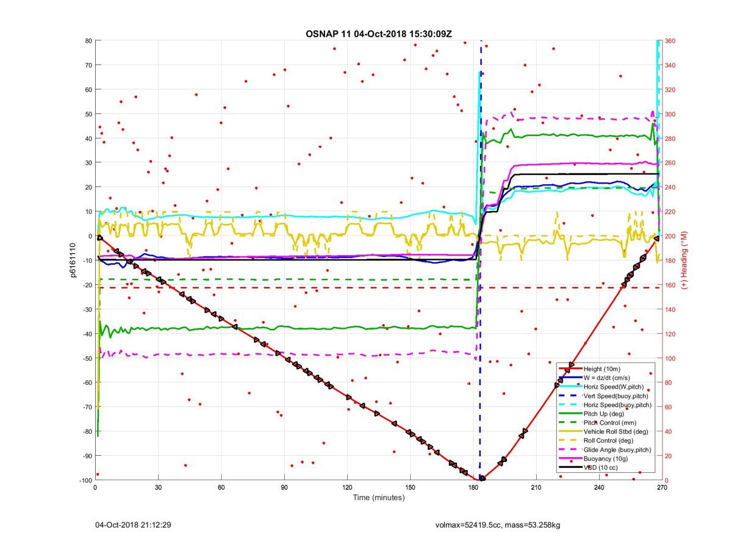Click the left y-axis tick label "80"

pyautogui.click(x=88, y=41)
